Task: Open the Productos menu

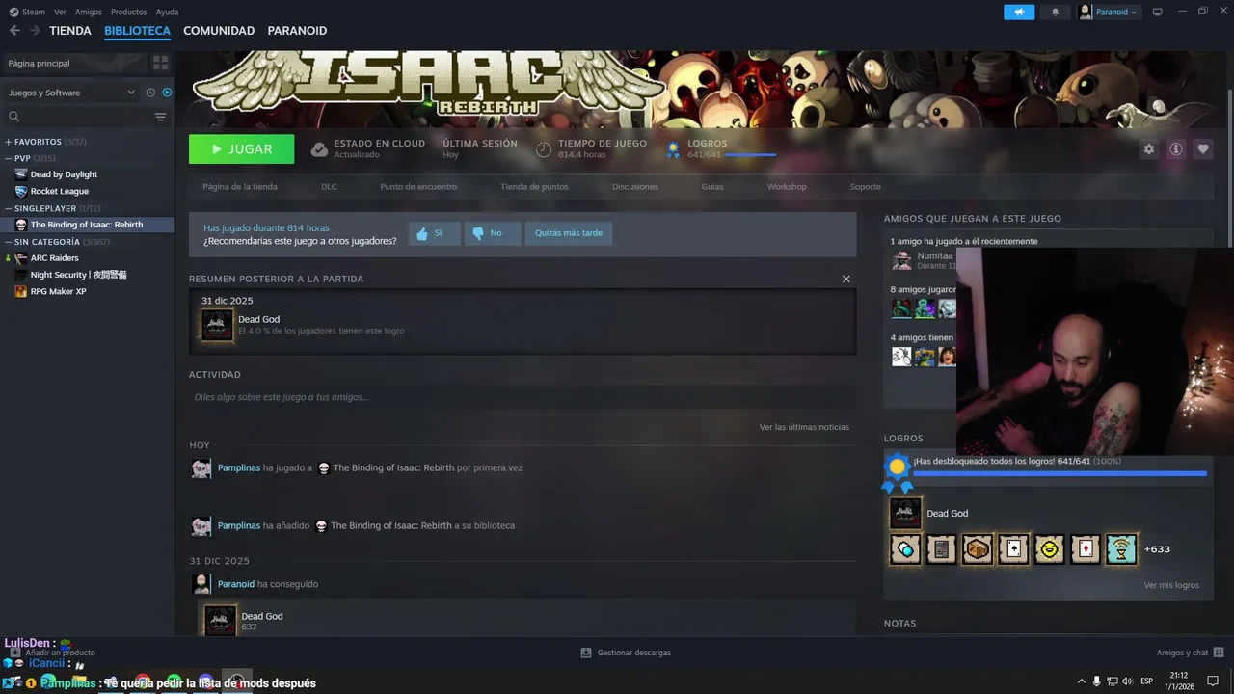Action: 128,13
